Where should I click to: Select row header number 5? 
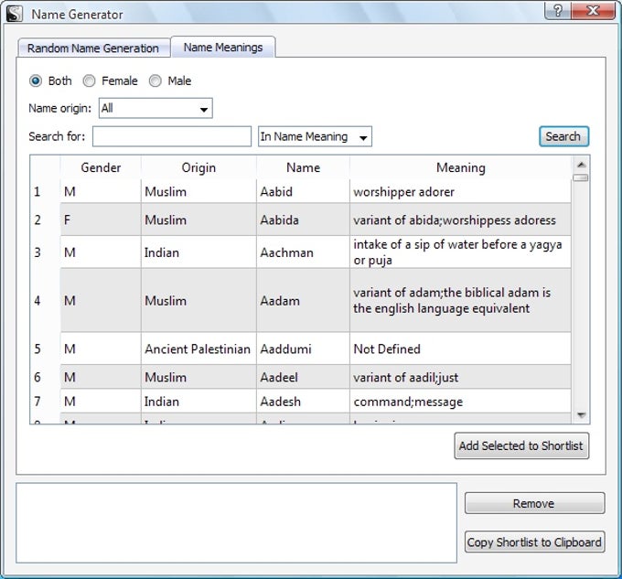[45, 348]
